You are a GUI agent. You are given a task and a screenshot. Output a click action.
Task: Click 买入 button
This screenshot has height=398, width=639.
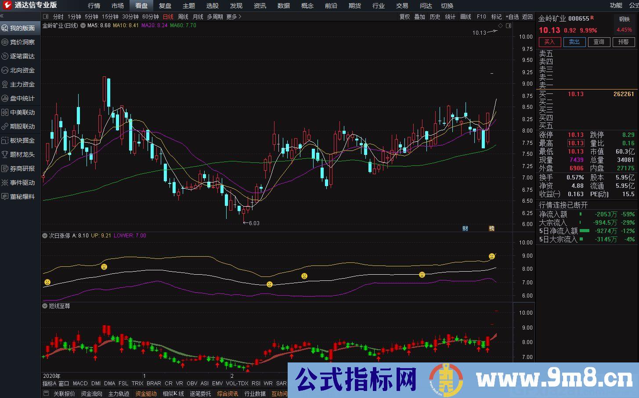pos(550,42)
